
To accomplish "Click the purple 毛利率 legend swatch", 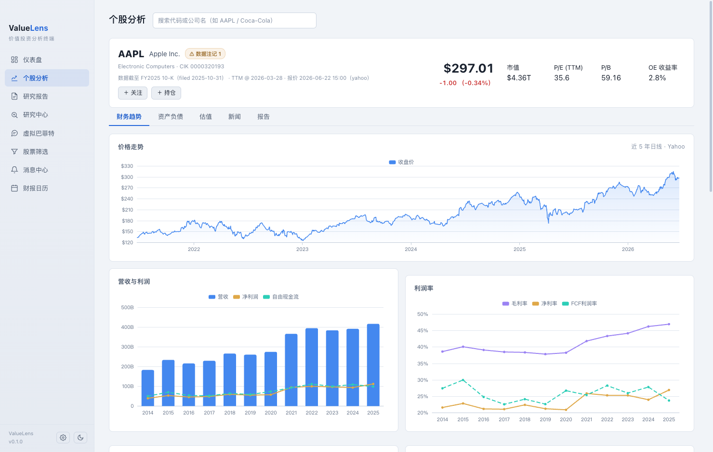I will (x=506, y=303).
